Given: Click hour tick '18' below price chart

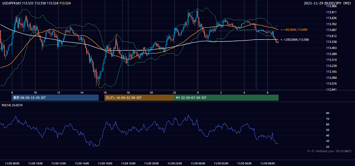Looking at the screenshot, I should 128,92.
